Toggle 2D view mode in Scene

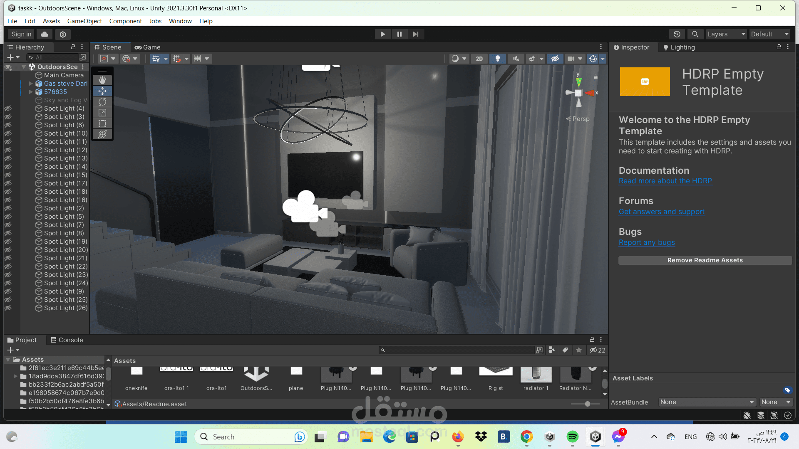click(479, 59)
